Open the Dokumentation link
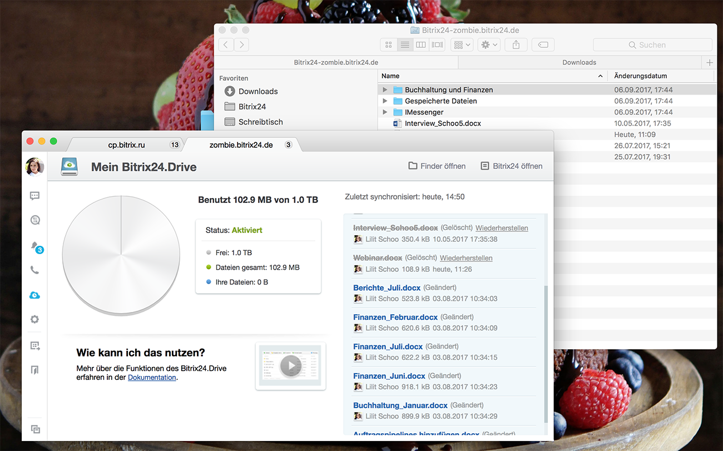Image resolution: width=723 pixels, height=451 pixels. point(152,377)
